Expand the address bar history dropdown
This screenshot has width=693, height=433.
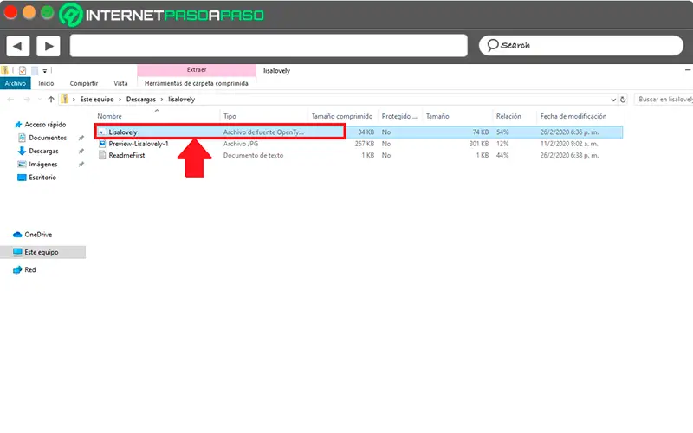tap(613, 100)
